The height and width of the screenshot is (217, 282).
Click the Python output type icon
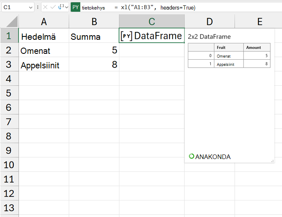(x=61, y=7)
